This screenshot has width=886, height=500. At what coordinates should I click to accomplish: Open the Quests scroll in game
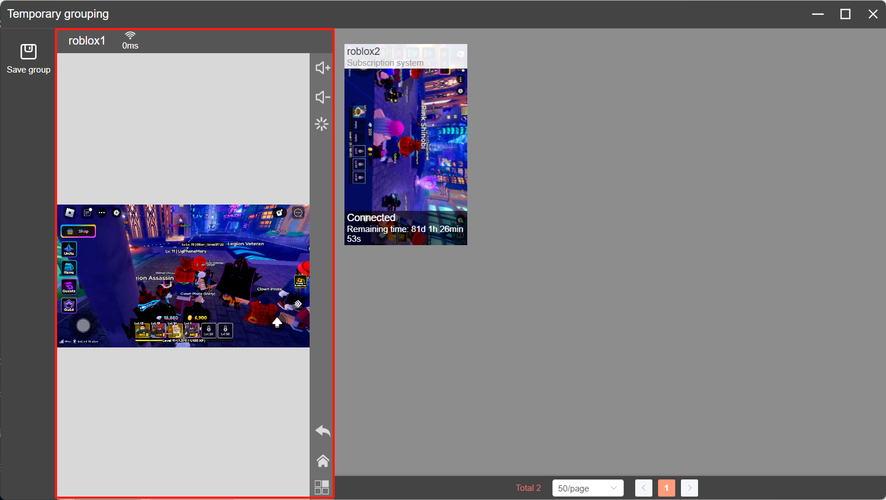[69, 287]
